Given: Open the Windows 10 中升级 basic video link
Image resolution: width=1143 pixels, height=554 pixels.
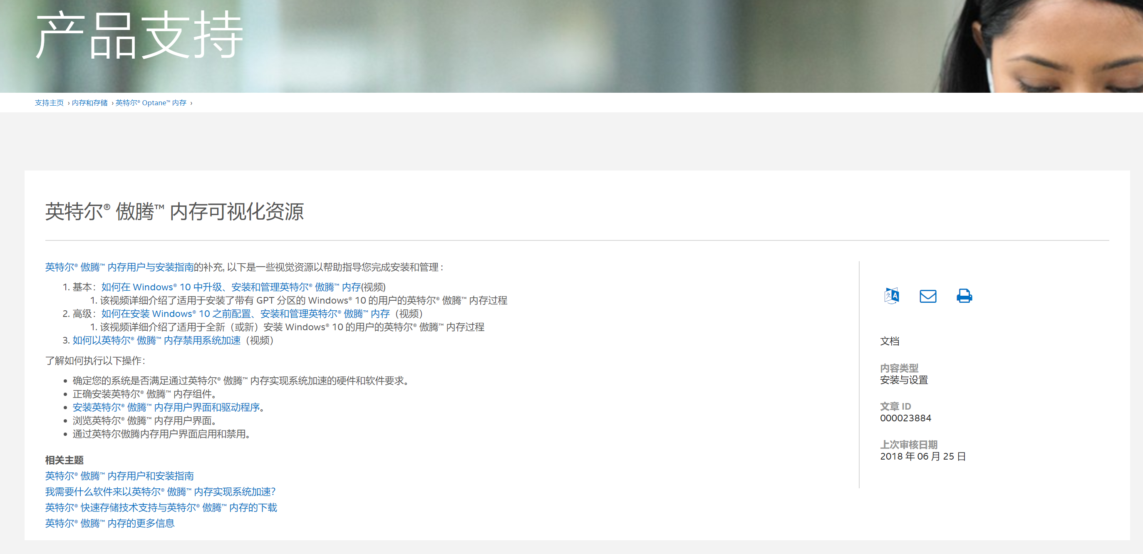Looking at the screenshot, I should click(x=231, y=287).
